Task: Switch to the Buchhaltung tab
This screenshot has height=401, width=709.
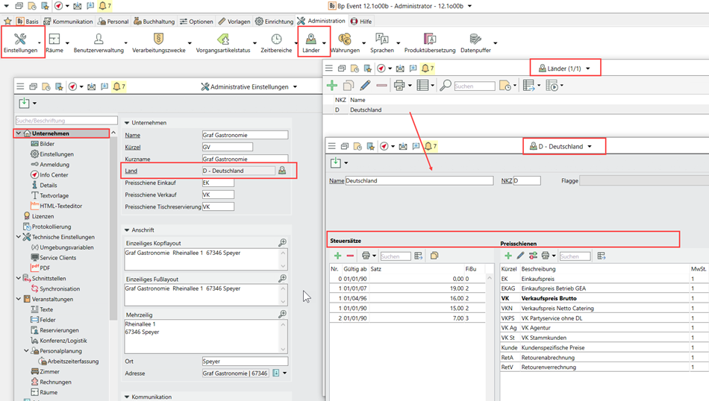Action: coord(155,22)
